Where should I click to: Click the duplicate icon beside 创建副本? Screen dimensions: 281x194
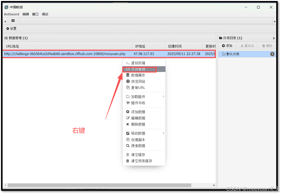click(x=128, y=140)
